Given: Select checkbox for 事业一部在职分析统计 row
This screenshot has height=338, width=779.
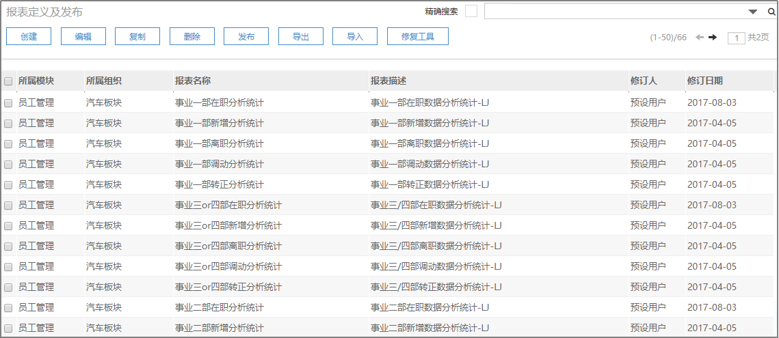Looking at the screenshot, I should click(8, 103).
